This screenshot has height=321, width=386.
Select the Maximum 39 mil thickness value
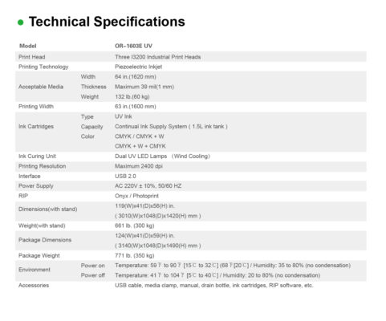144,87
